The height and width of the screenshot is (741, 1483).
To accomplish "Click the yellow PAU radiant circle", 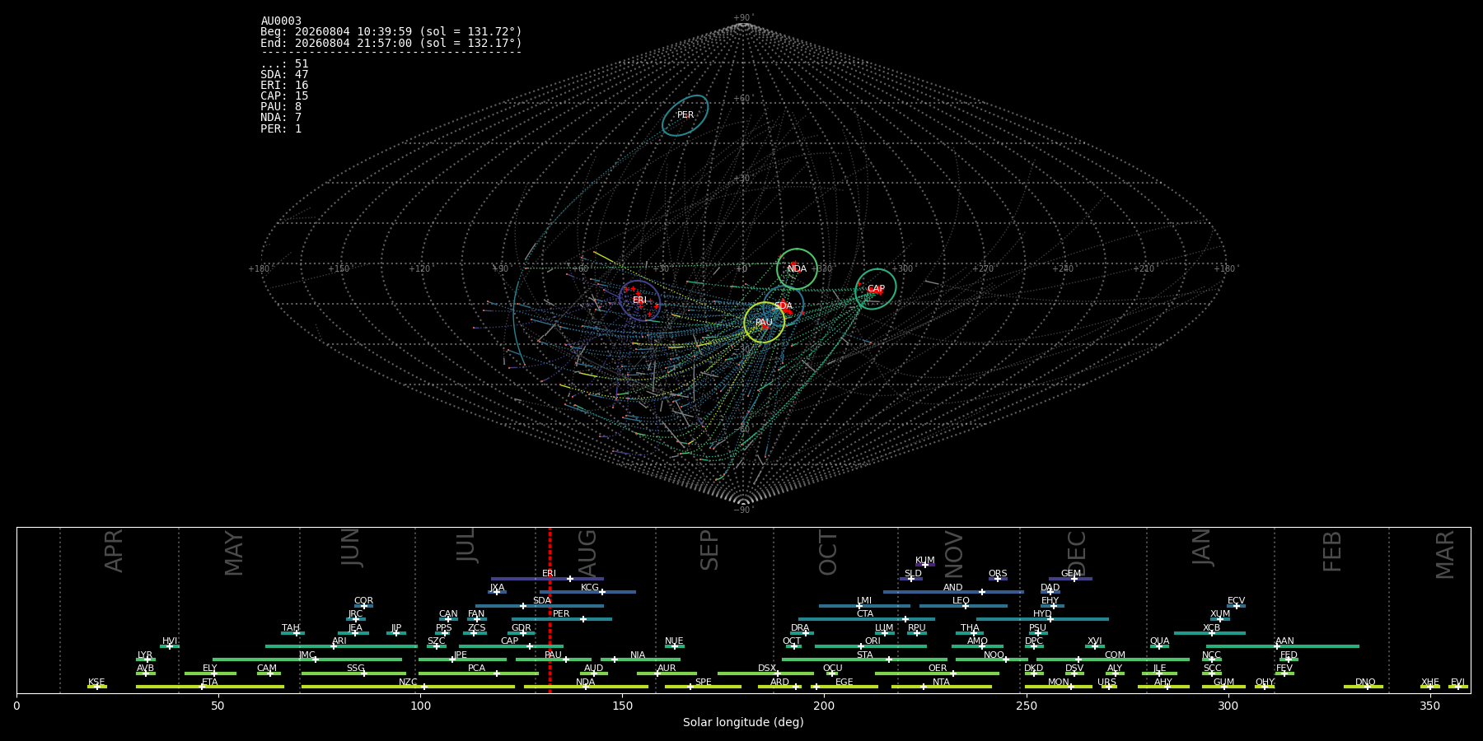I will point(764,323).
